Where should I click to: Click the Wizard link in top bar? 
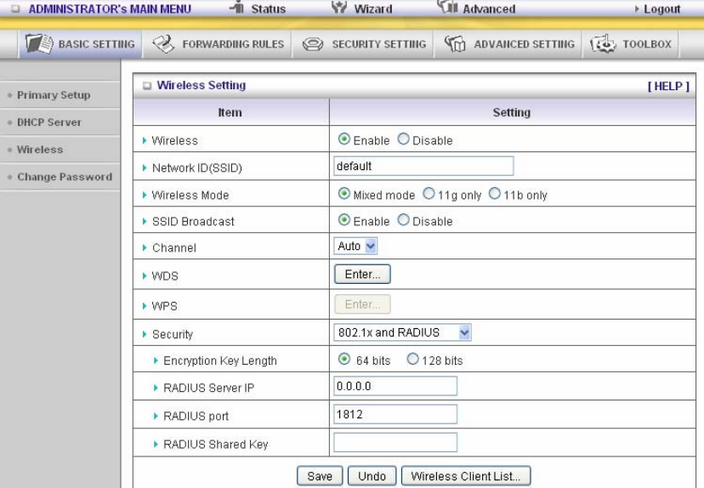373,9
